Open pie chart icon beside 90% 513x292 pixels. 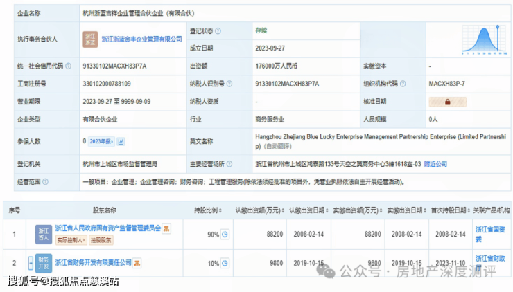click(225, 235)
